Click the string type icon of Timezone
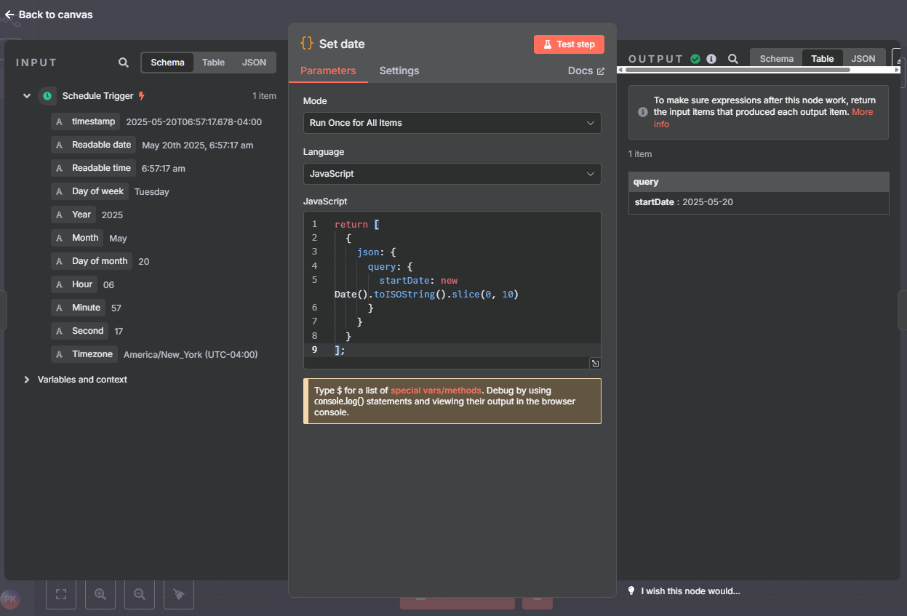 pyautogui.click(x=60, y=355)
